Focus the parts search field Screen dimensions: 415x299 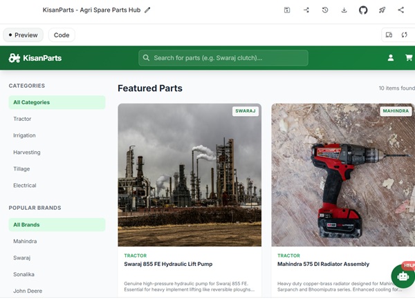[x=223, y=58]
